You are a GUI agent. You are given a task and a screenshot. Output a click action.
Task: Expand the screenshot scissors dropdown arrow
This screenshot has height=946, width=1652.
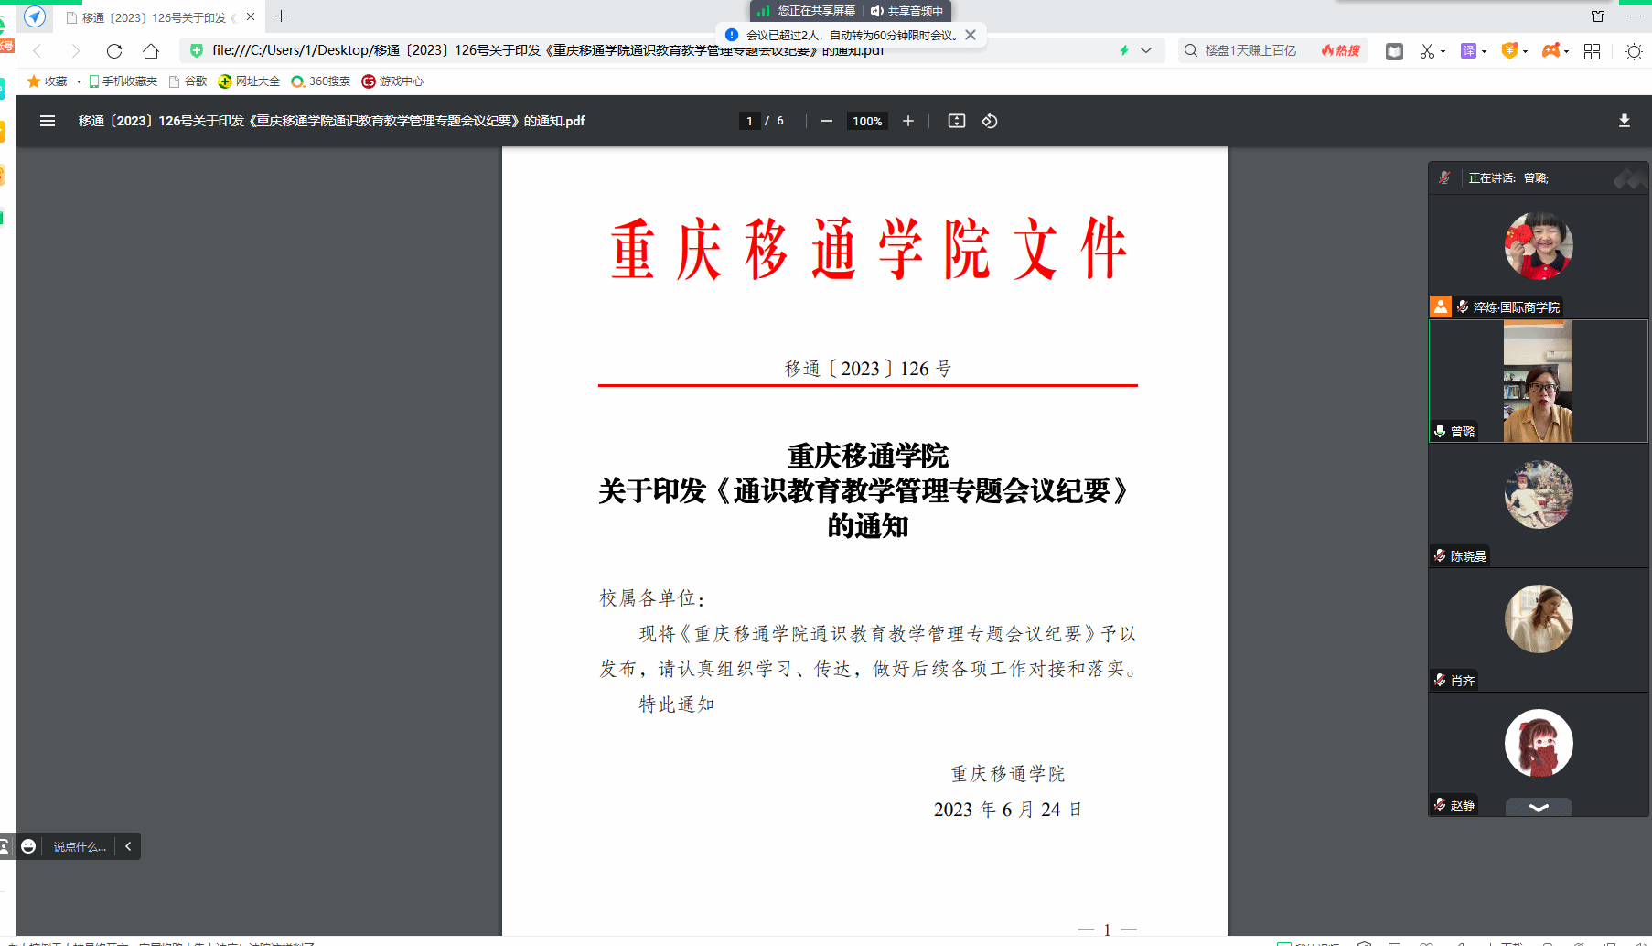point(1443,52)
